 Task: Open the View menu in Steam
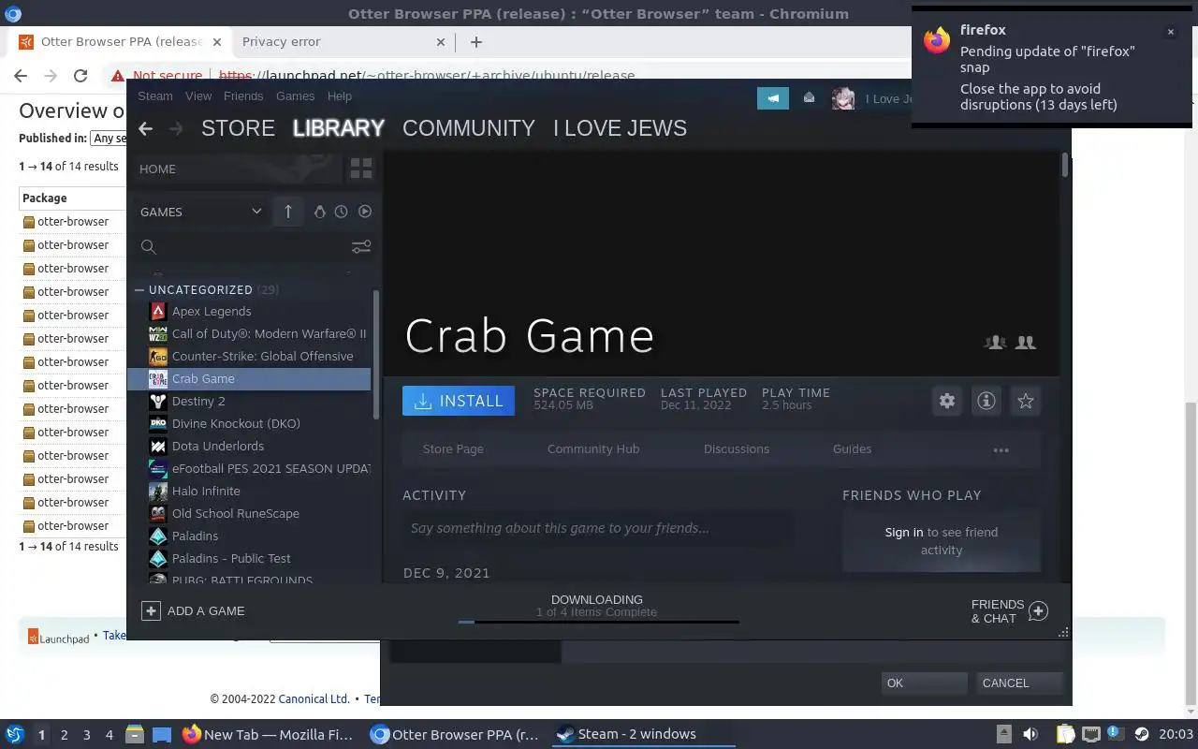198,96
